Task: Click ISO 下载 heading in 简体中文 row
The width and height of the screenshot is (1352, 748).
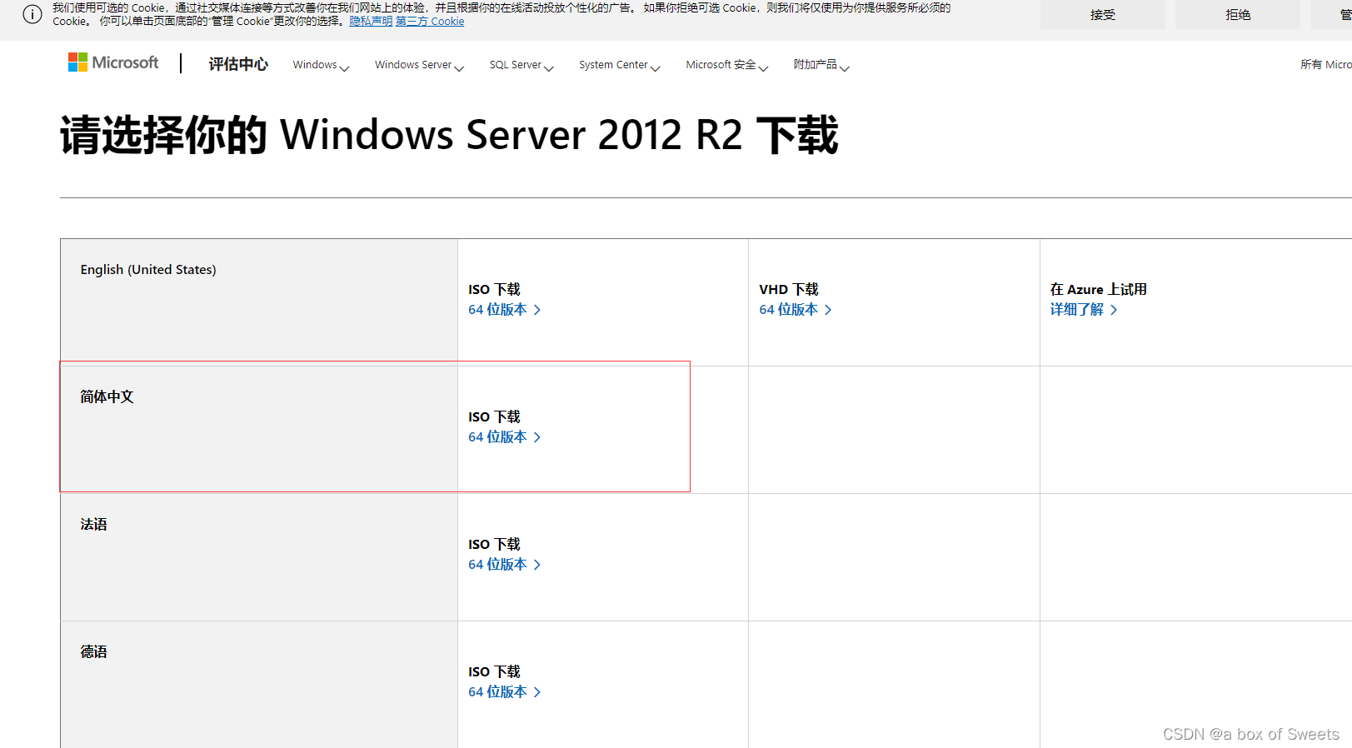Action: click(494, 416)
